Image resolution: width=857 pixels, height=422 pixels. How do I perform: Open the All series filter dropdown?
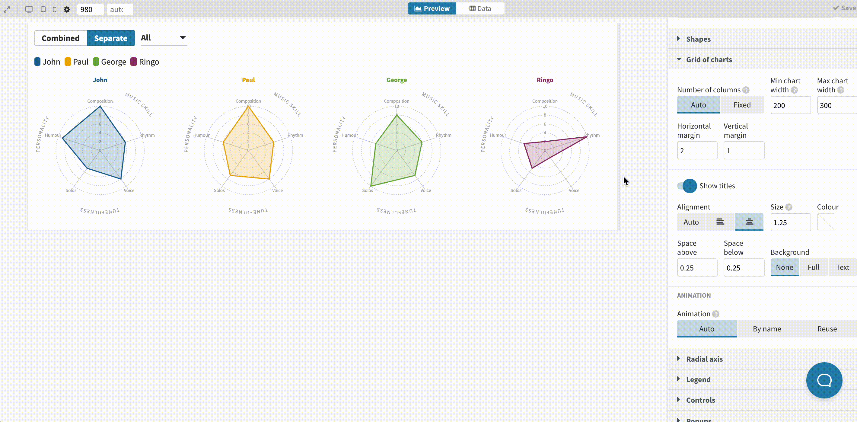click(164, 38)
